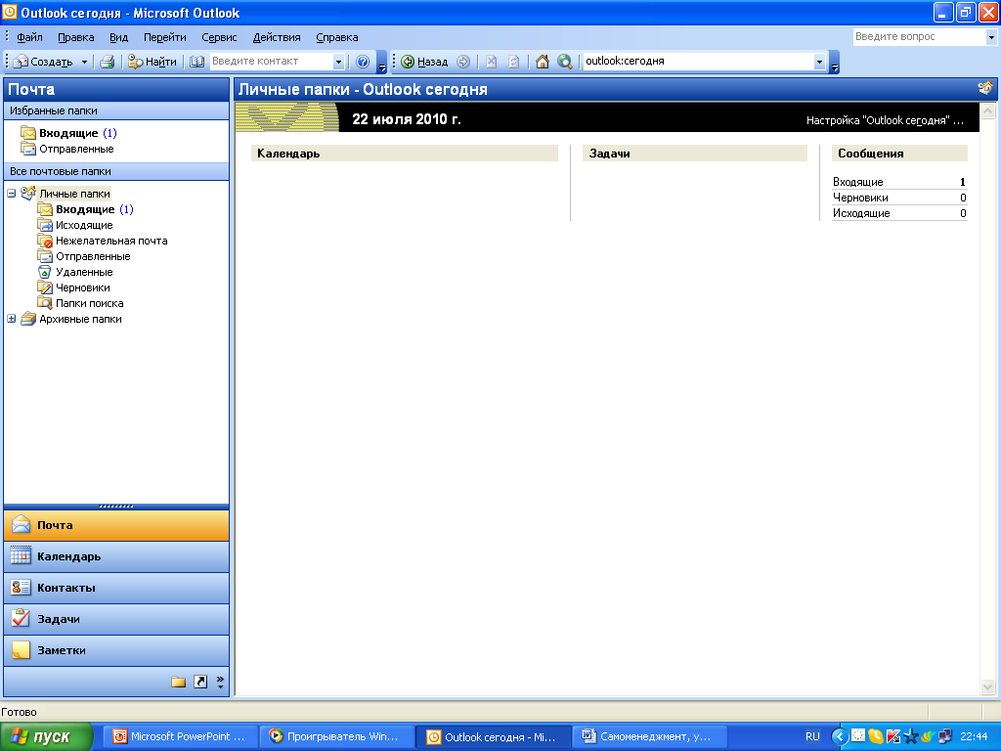Open the Справка menu

coord(337,38)
